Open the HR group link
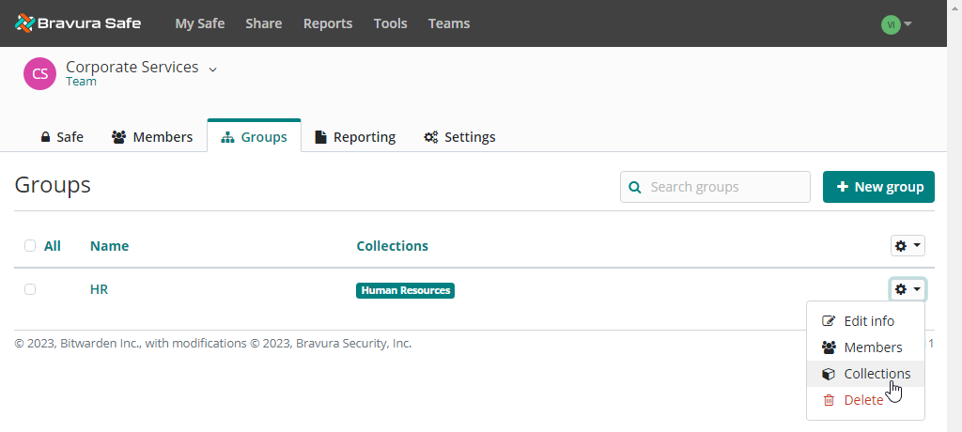The width and height of the screenshot is (962, 432). coord(99,289)
